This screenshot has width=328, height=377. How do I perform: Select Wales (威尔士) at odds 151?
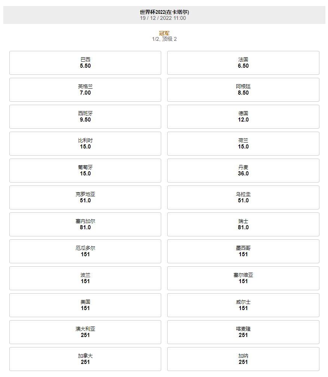(x=243, y=305)
